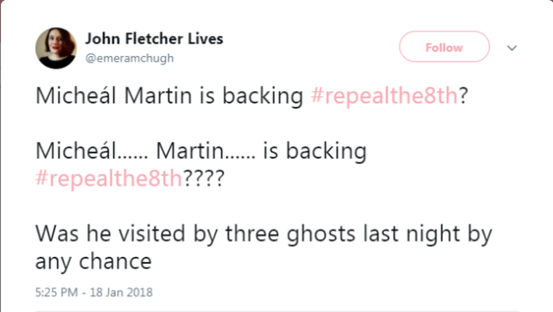Click the 'Micheál...... Martin......' second paragraph
The height and width of the screenshot is (312, 553).
(x=145, y=150)
